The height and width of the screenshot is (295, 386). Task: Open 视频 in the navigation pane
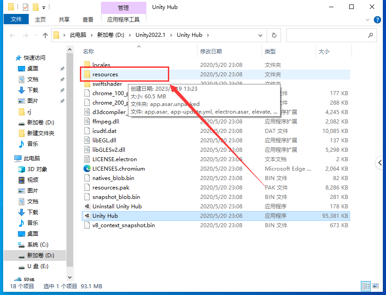(x=32, y=180)
